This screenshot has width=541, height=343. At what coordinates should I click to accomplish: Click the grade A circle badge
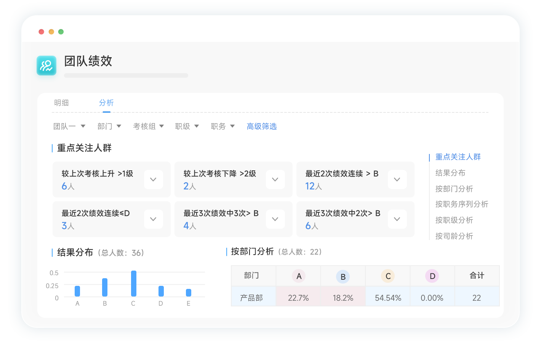(299, 276)
